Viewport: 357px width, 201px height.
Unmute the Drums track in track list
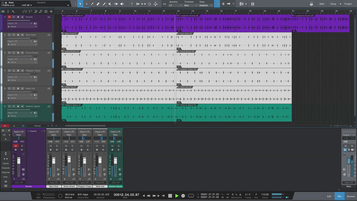click(9, 17)
